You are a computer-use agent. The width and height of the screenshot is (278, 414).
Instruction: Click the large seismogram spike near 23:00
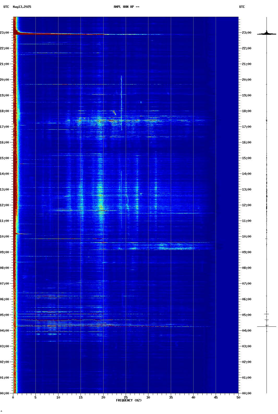[x=267, y=33]
